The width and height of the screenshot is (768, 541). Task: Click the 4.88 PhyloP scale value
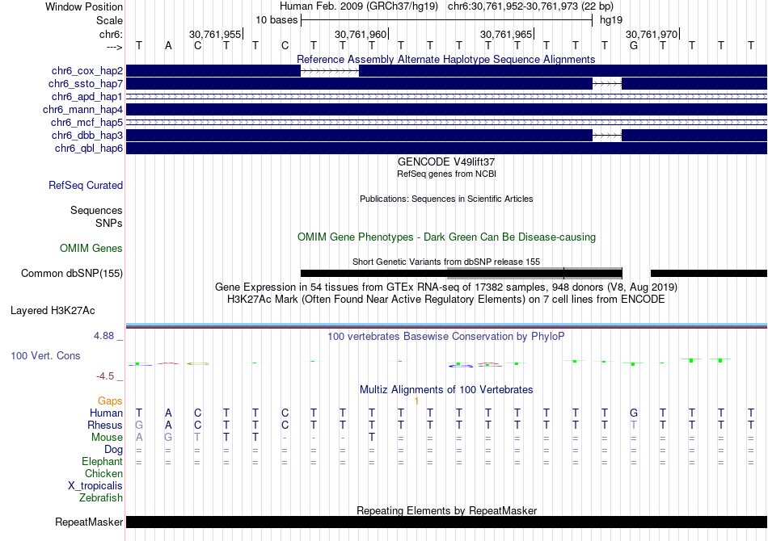point(103,336)
